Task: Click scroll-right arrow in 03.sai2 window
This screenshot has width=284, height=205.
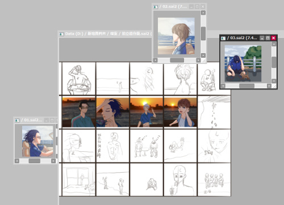Action: pos(269,86)
